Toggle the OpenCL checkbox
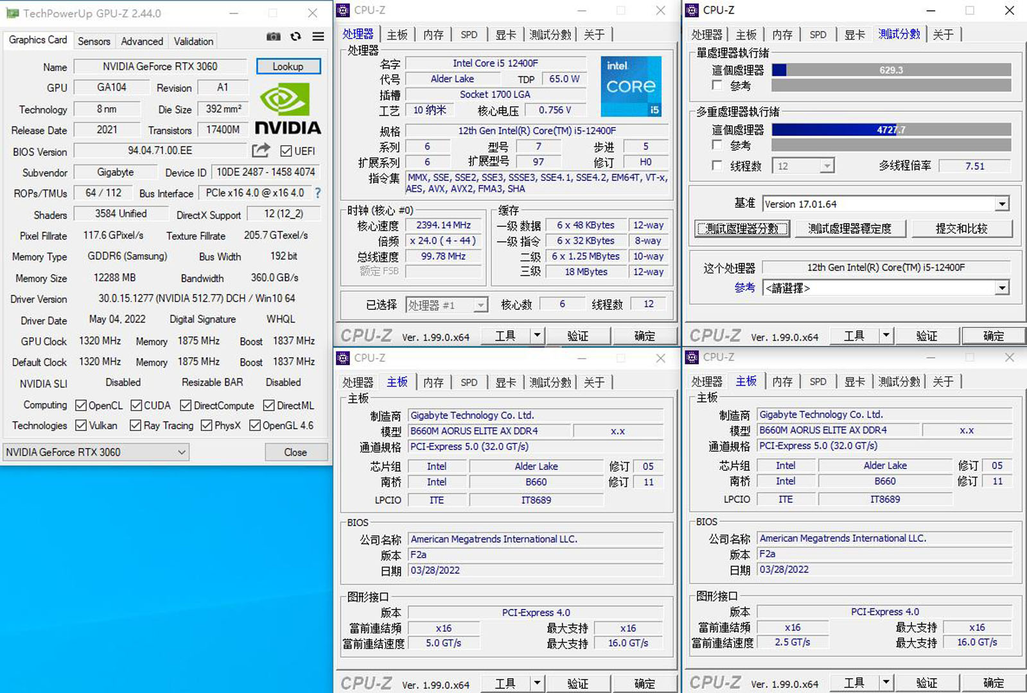1027x693 pixels. tap(81, 406)
